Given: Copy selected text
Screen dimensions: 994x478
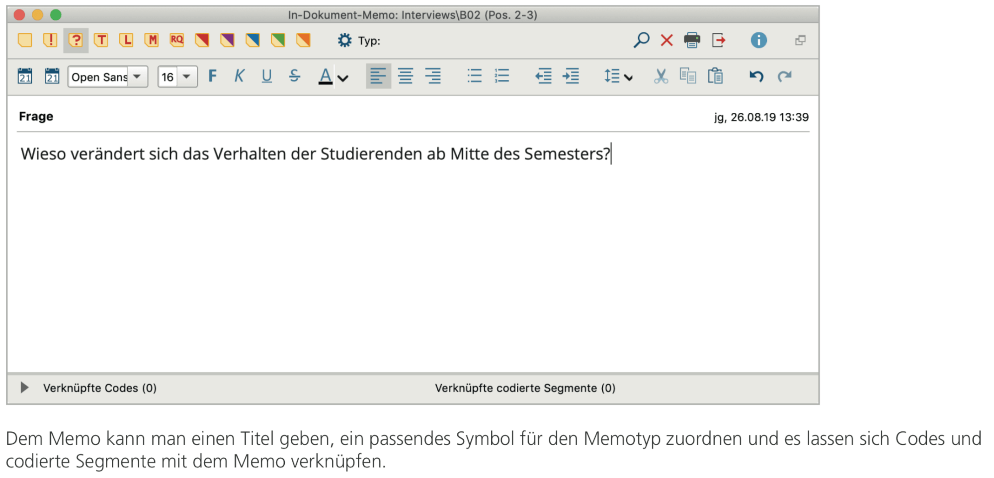Looking at the screenshot, I should pos(688,76).
